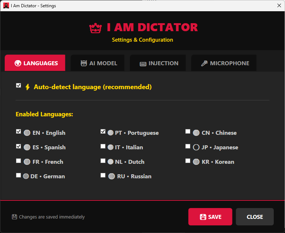Click the English flag icon
This screenshot has height=233, width=285.
tap(27, 133)
